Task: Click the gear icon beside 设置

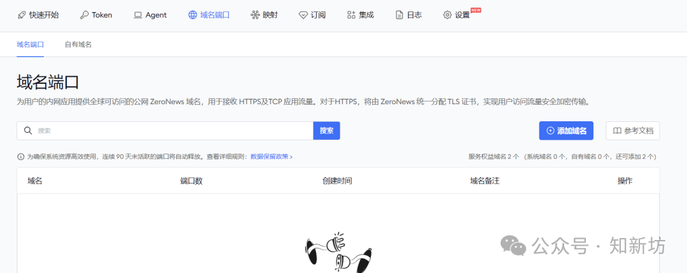Action: pos(447,15)
